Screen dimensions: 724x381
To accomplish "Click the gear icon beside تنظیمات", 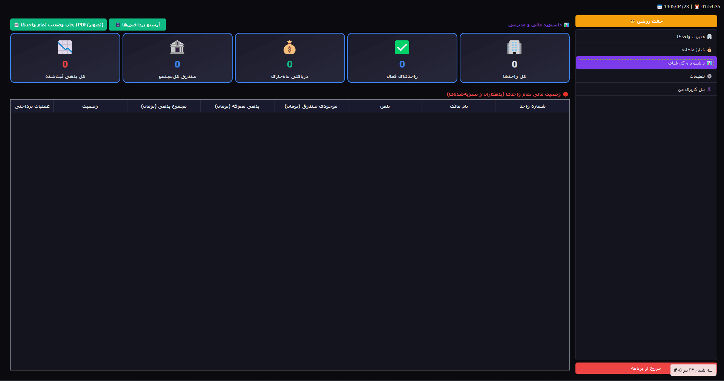I will [709, 76].
